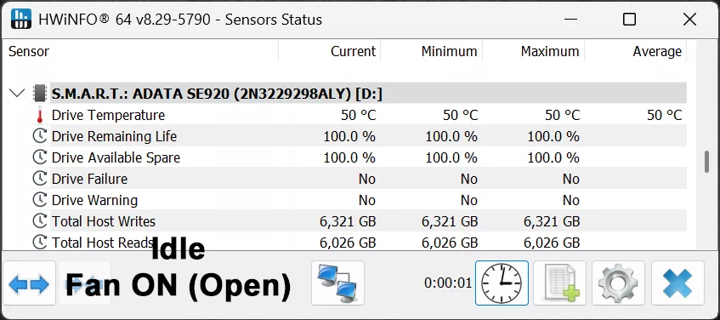Click the Average column header

[657, 51]
